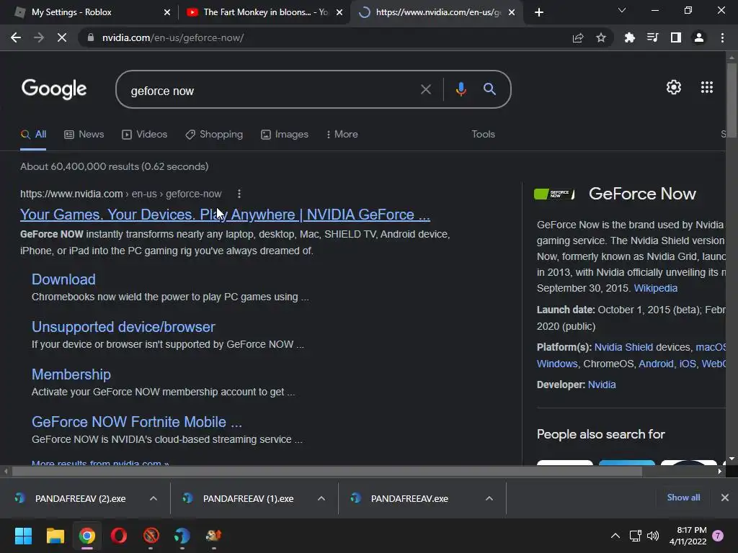Select the Images search tab
This screenshot has width=738, height=553.
pos(285,135)
